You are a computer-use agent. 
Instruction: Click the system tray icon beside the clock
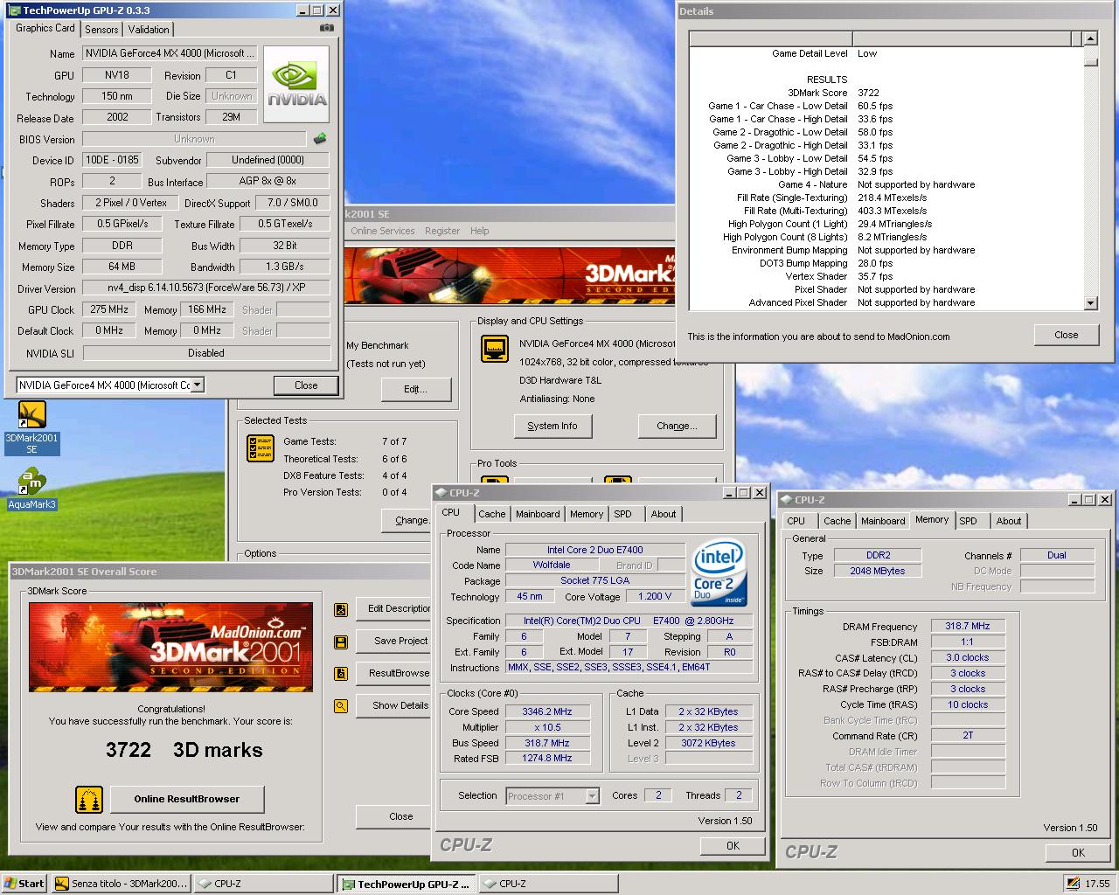1072,884
